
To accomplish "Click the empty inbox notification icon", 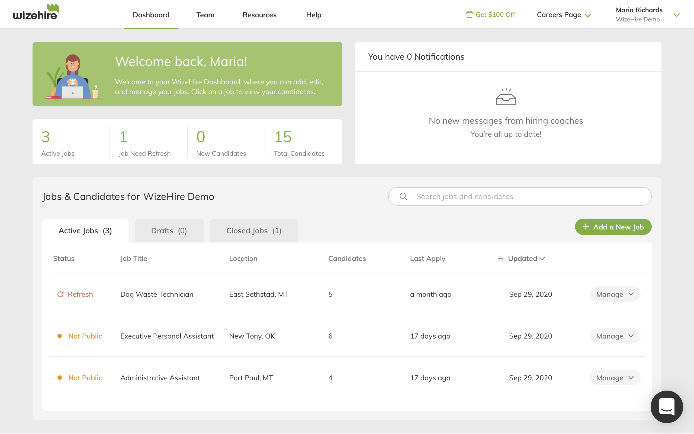I will 506,97.
